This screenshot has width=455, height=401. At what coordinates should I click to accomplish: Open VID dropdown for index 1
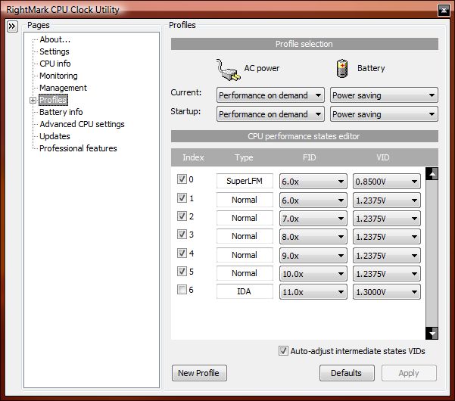point(387,201)
